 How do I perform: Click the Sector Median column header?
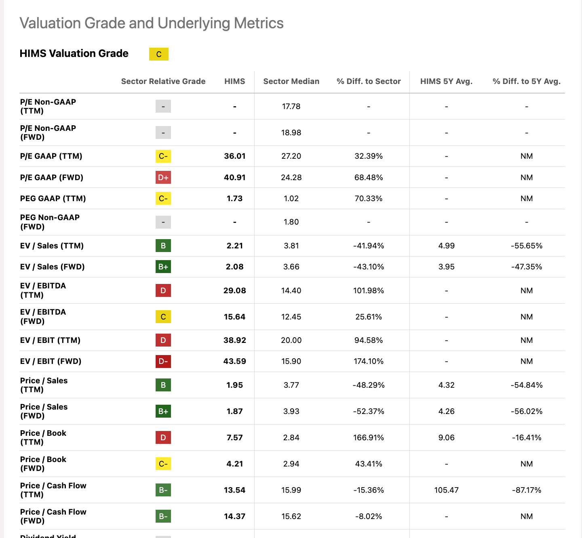[291, 81]
